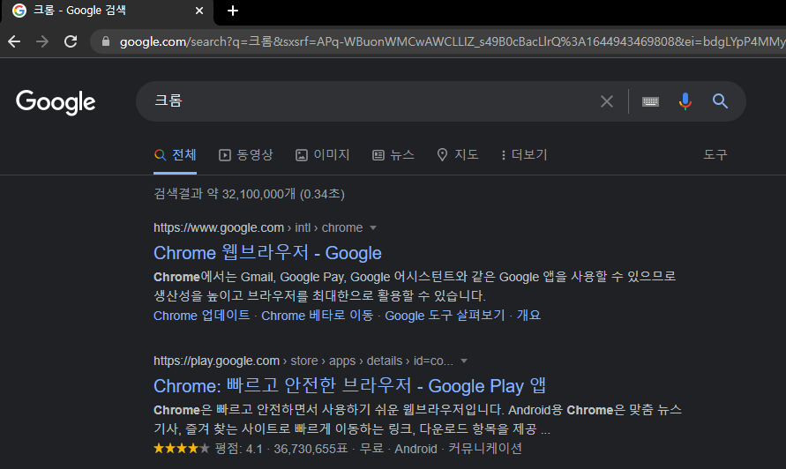Click the 36,730,655표 vote count text
The image size is (786, 469).
pyautogui.click(x=311, y=449)
